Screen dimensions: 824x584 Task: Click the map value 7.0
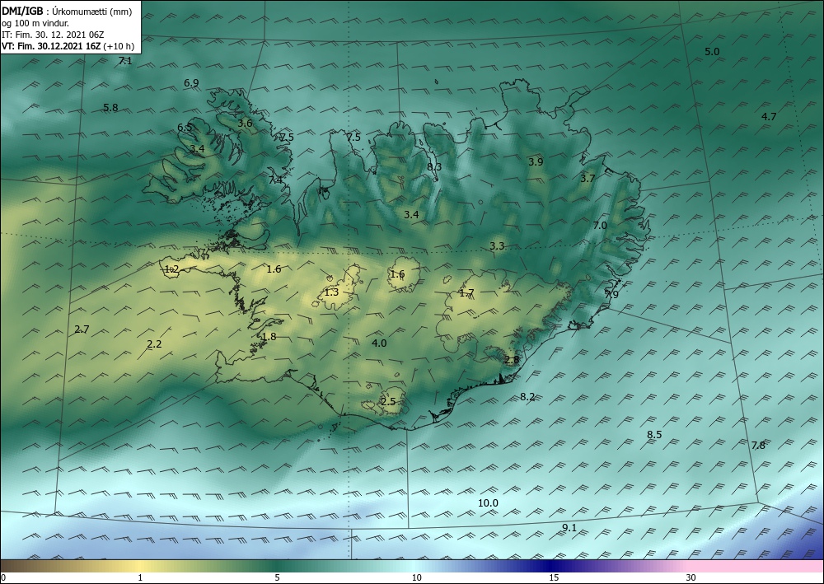600,226
